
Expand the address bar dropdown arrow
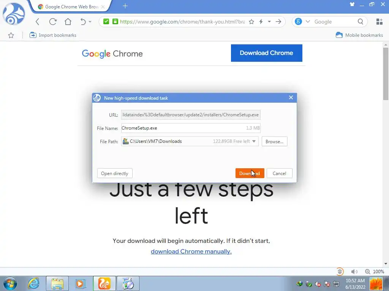click(x=269, y=22)
